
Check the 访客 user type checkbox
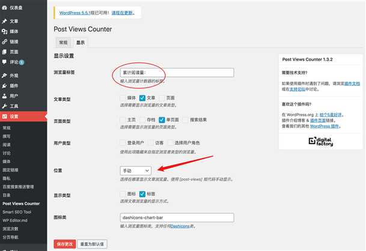(x=151, y=142)
